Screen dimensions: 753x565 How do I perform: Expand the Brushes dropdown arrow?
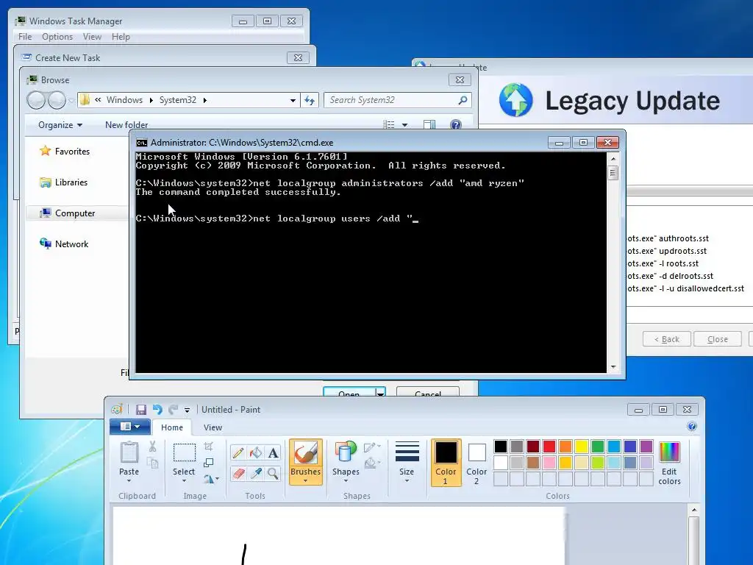coord(305,481)
